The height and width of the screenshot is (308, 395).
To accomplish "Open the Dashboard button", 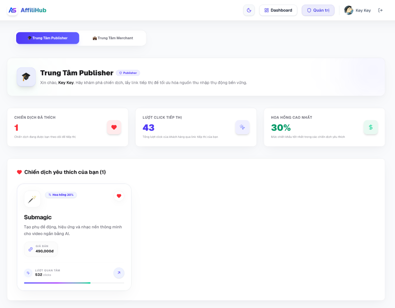I will click(278, 10).
